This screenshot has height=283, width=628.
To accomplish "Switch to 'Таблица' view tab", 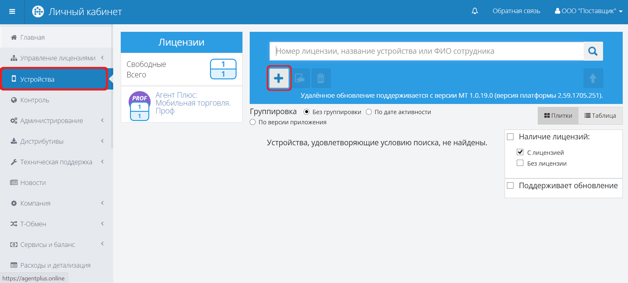I will point(600,116).
